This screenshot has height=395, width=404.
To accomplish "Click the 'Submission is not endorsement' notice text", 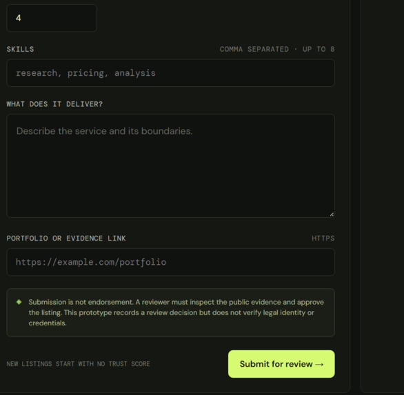I will [x=176, y=312].
